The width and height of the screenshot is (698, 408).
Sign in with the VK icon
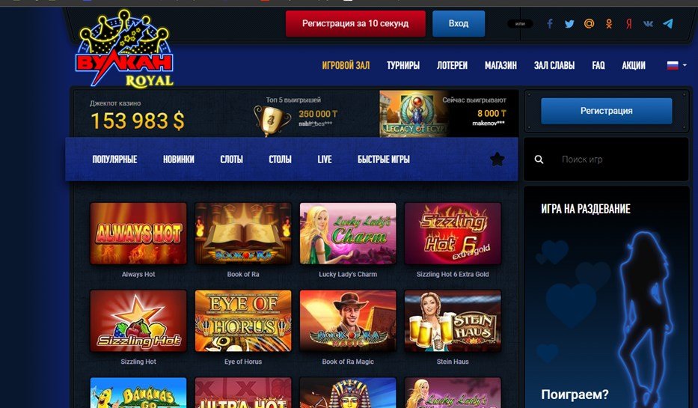(648, 24)
